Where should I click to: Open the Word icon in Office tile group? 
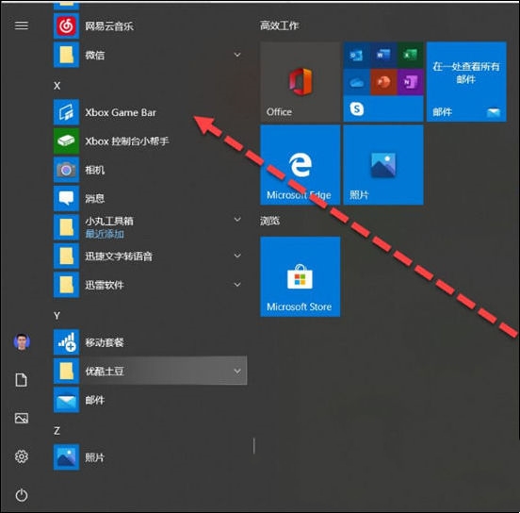[x=383, y=55]
